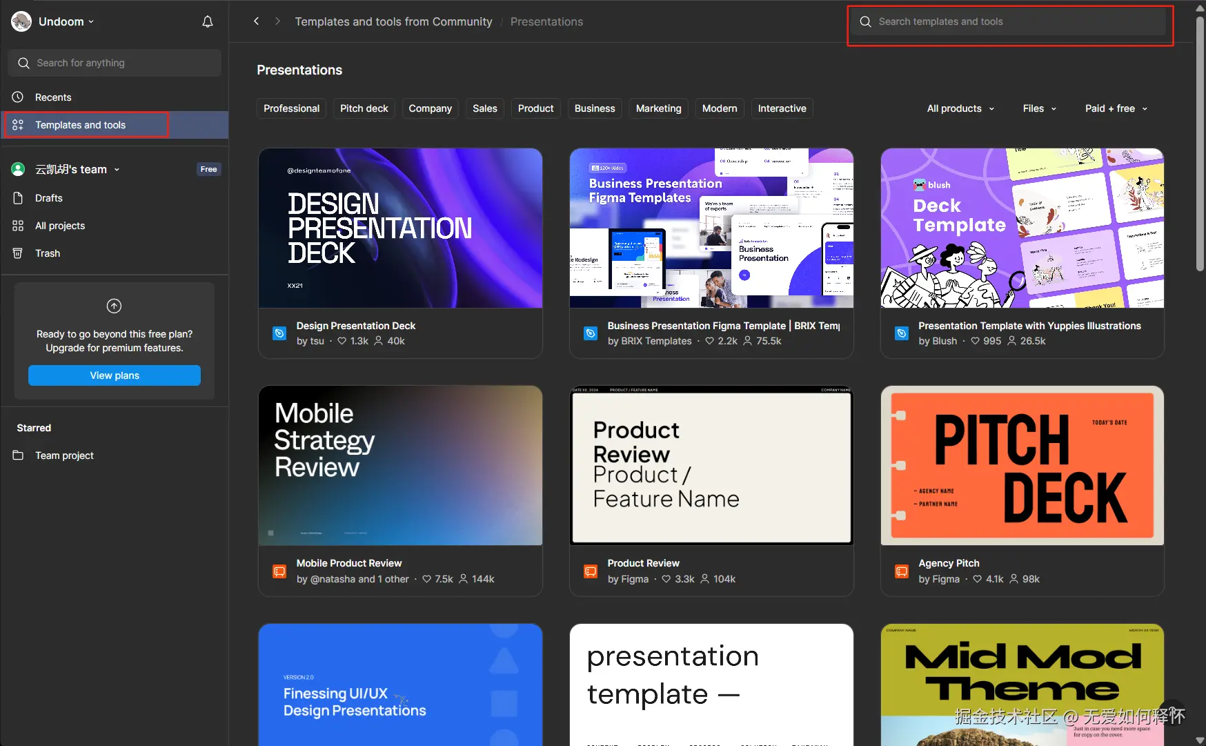Open the Mid Mod Theme thumbnail
This screenshot has height=746, width=1206.
tap(1022, 685)
